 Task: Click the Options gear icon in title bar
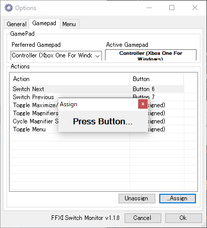tap(9, 8)
